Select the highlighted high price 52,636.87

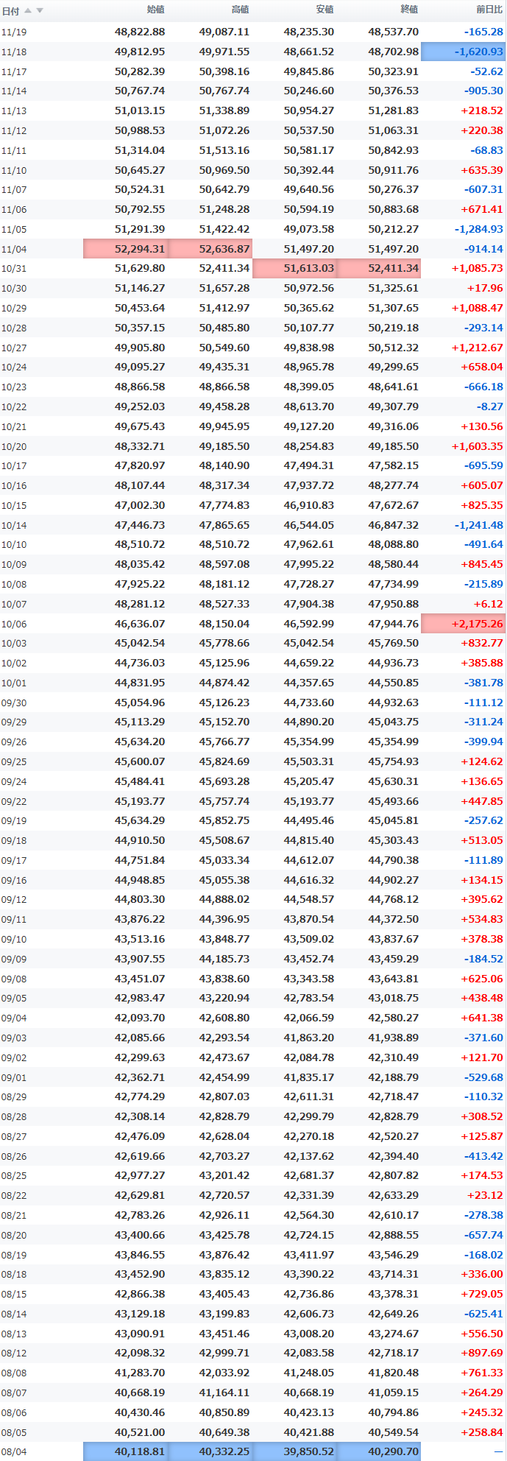(x=210, y=249)
